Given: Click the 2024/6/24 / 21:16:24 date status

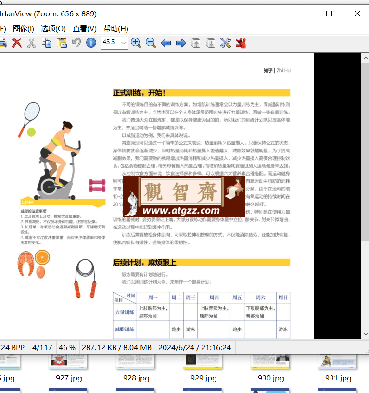Looking at the screenshot, I should (x=194, y=348).
